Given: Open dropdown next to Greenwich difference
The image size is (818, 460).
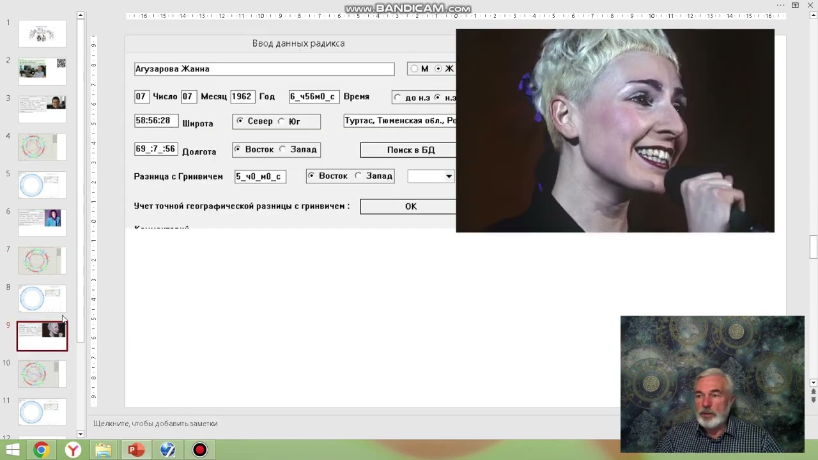Looking at the screenshot, I should pos(449,176).
